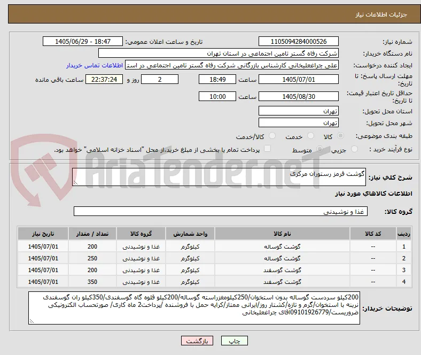The image size is (421, 355).
Task: Click the remaining days field showing 2
Action: (x=160, y=80)
